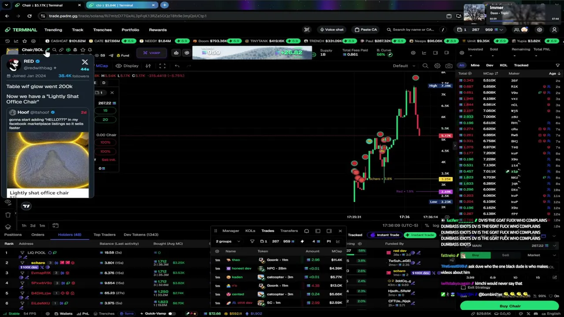Screen dimensions: 564x317
Task: Expand the Default chart layout dropdown
Action: pos(404,66)
